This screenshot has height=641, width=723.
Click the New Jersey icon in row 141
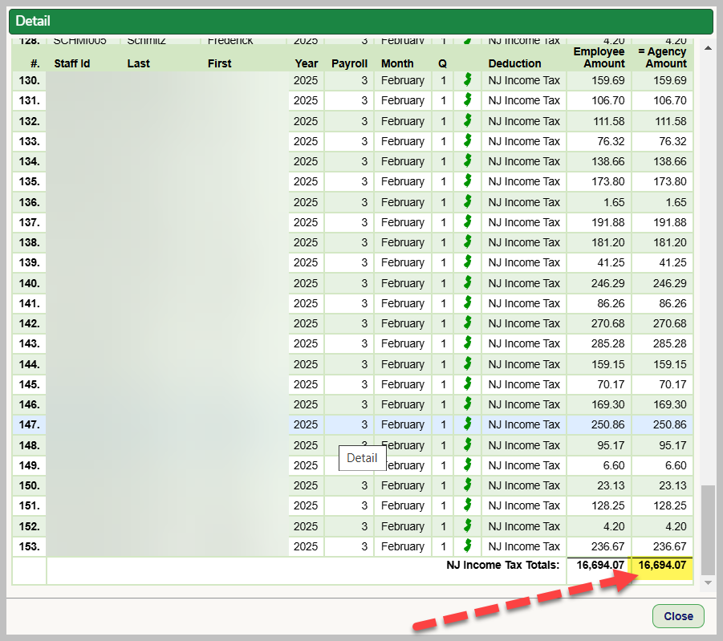(468, 303)
